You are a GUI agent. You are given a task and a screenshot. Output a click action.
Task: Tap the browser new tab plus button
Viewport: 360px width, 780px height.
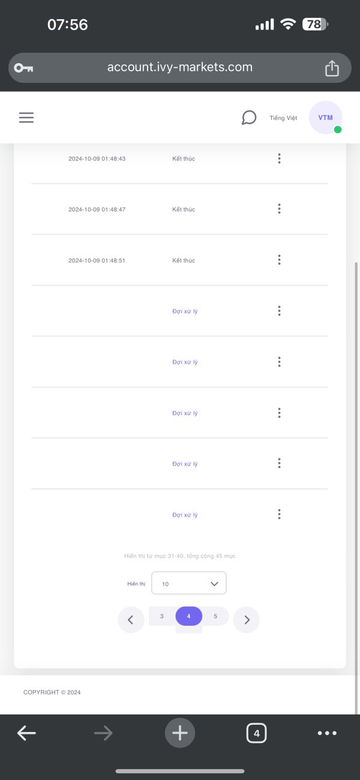point(180,733)
